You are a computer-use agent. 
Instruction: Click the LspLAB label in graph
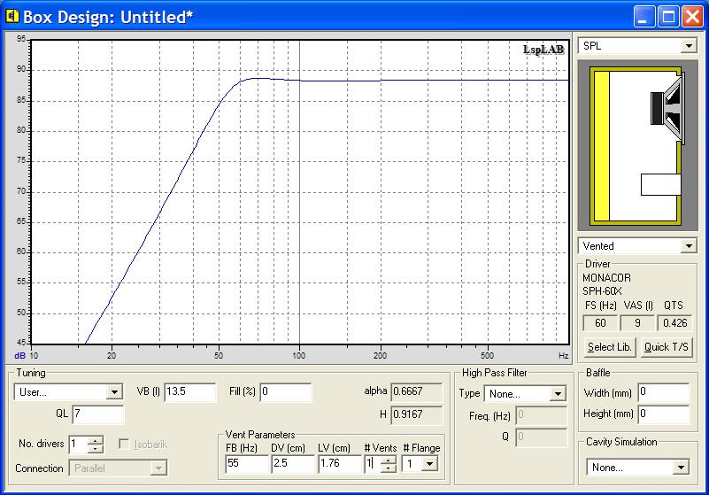click(x=543, y=50)
